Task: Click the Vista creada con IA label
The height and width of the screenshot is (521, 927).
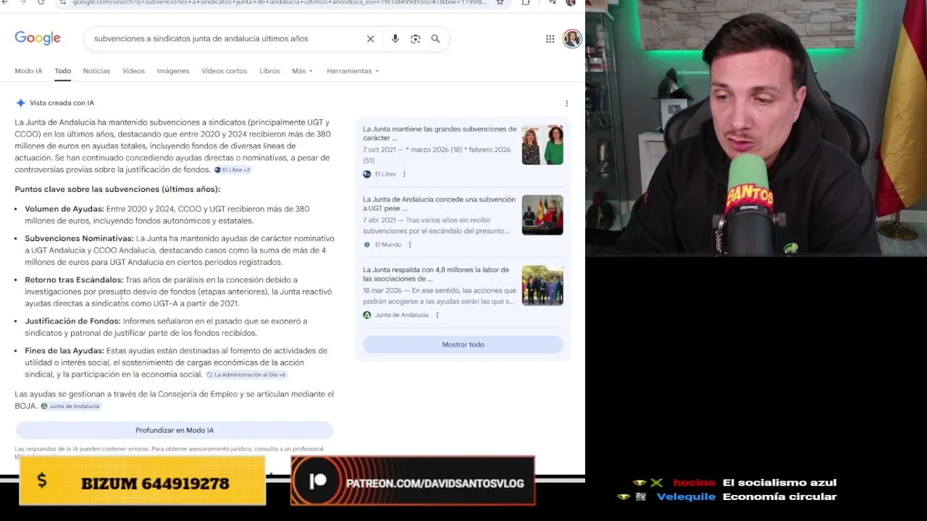Action: [x=62, y=103]
